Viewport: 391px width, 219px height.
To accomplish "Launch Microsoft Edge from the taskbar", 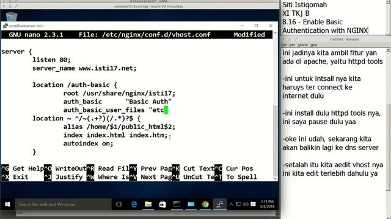I will pyautogui.click(x=134, y=204).
